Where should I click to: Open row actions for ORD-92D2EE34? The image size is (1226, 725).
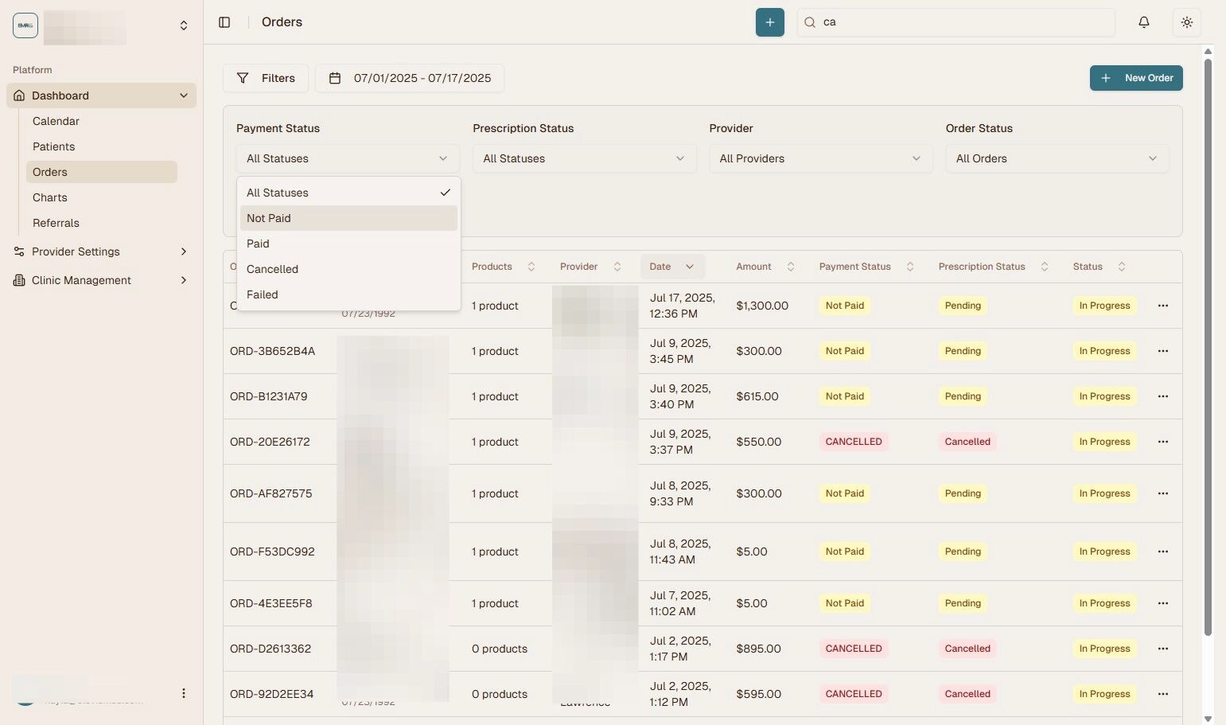click(1162, 694)
